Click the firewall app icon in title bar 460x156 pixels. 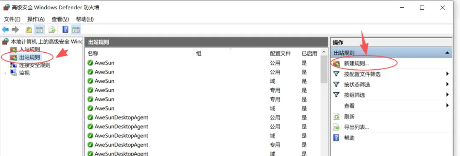pyautogui.click(x=6, y=8)
